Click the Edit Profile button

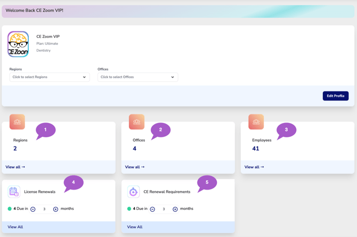[x=336, y=96]
